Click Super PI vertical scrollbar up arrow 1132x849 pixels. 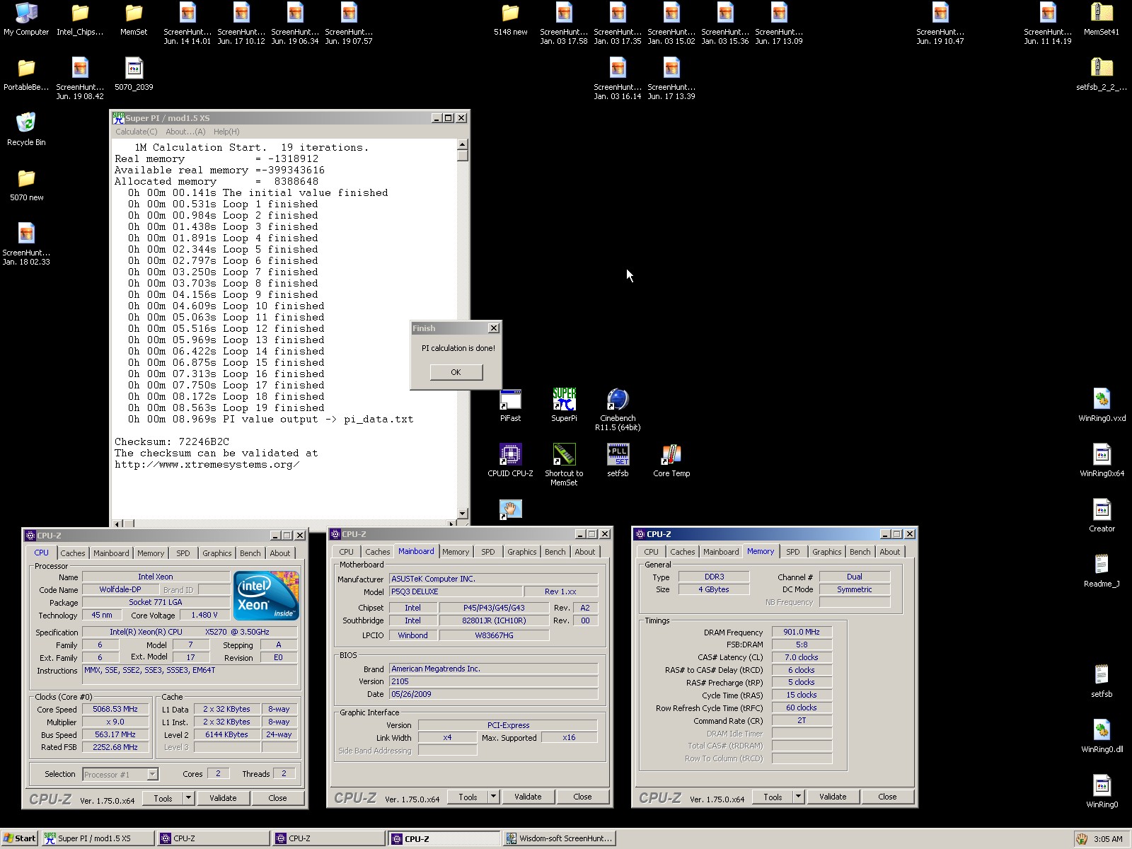coord(463,144)
